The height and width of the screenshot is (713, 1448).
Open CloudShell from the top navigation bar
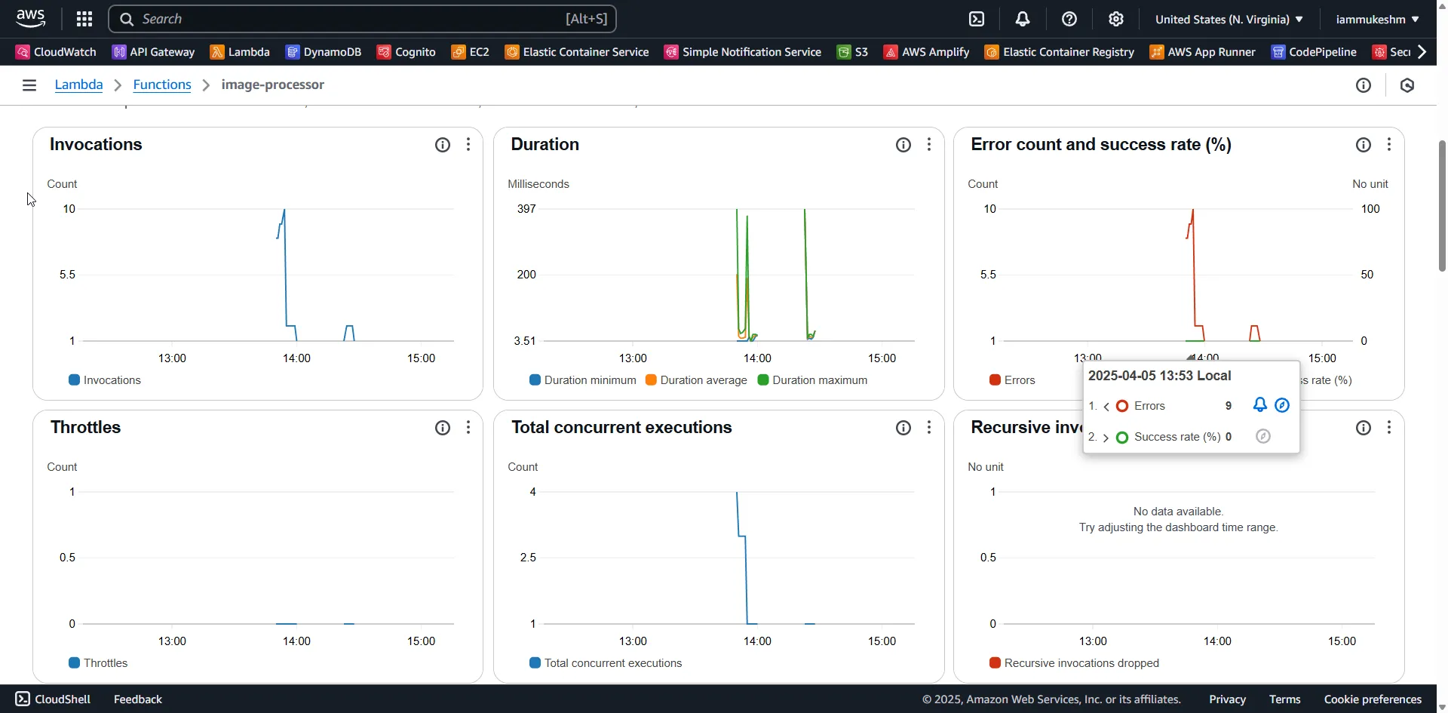point(976,19)
